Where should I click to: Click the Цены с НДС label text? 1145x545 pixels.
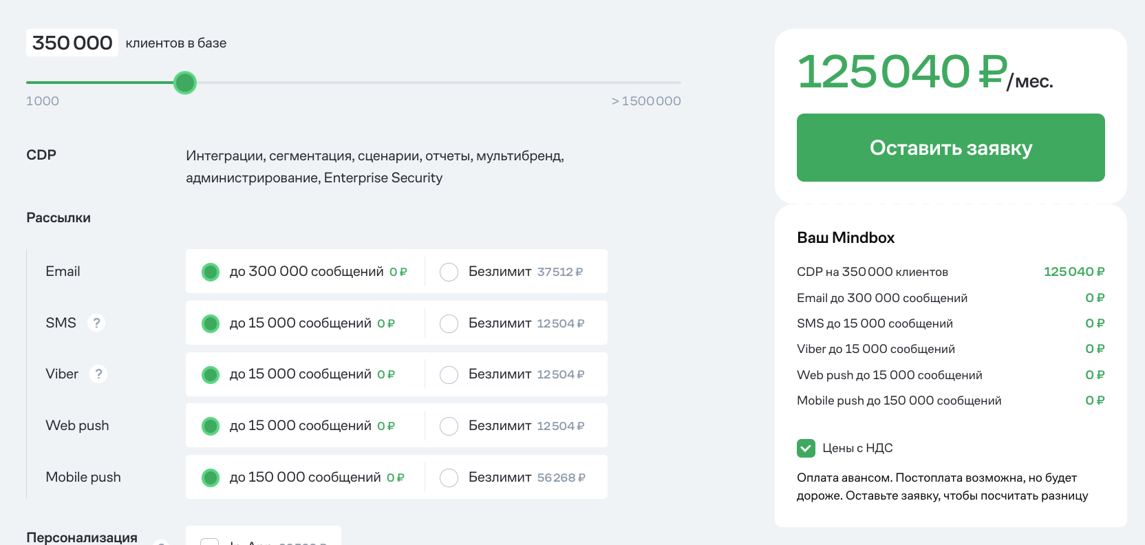tap(857, 448)
